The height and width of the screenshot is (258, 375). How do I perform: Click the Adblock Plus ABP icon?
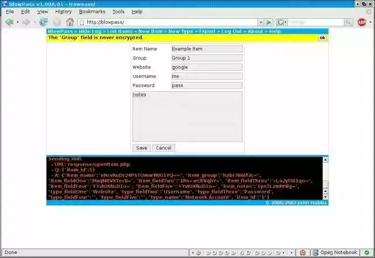362,22
